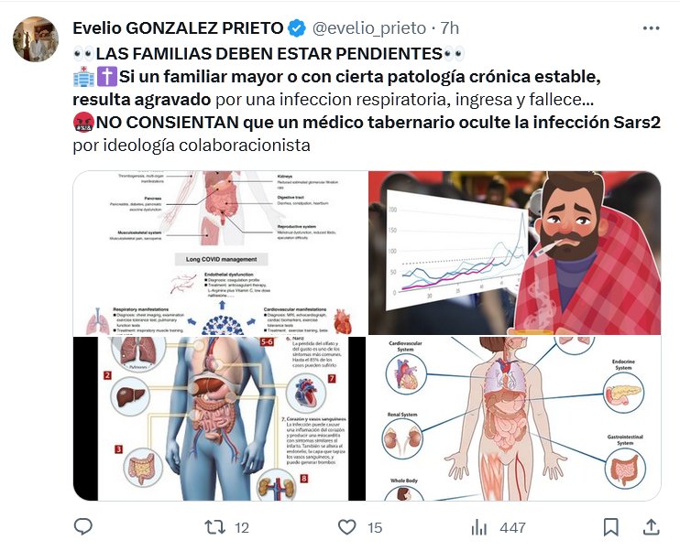Open the three-dot more options menu
Image resolution: width=680 pixels, height=551 pixels.
pyautogui.click(x=651, y=28)
